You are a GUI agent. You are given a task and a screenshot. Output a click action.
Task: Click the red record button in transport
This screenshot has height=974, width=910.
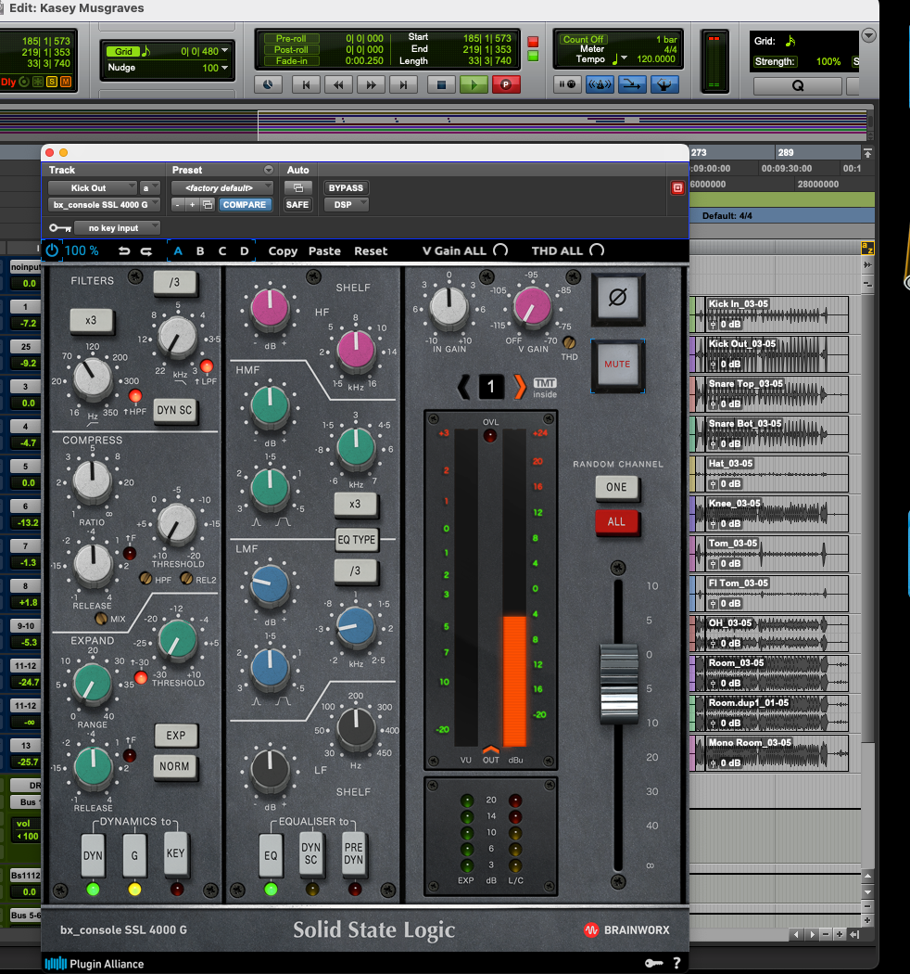pos(505,84)
